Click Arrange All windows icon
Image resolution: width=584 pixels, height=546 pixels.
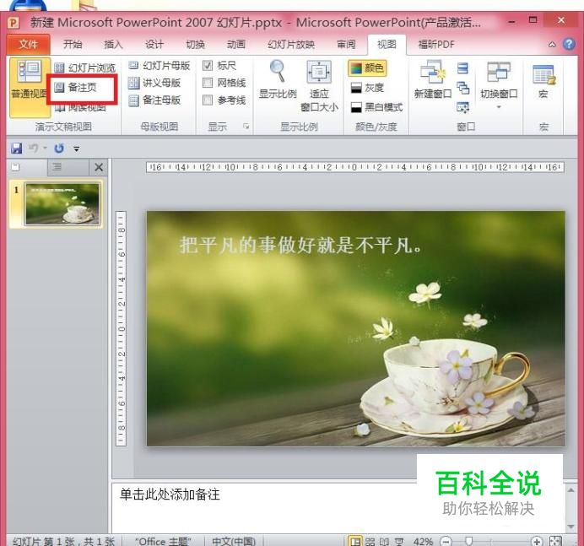(x=462, y=68)
